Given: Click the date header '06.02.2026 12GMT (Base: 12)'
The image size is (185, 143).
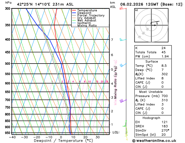Looking at the screenshot, I should (151, 4).
